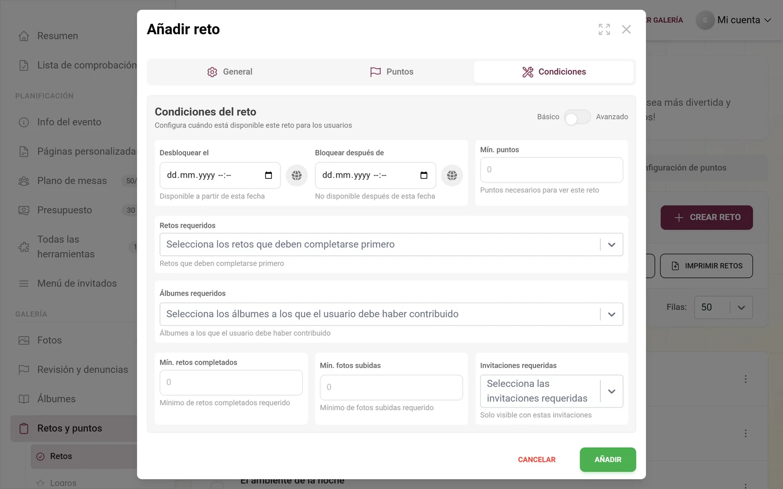This screenshot has width=783, height=489.
Task: Click the Menú de invitados icon
Action: tap(24, 284)
